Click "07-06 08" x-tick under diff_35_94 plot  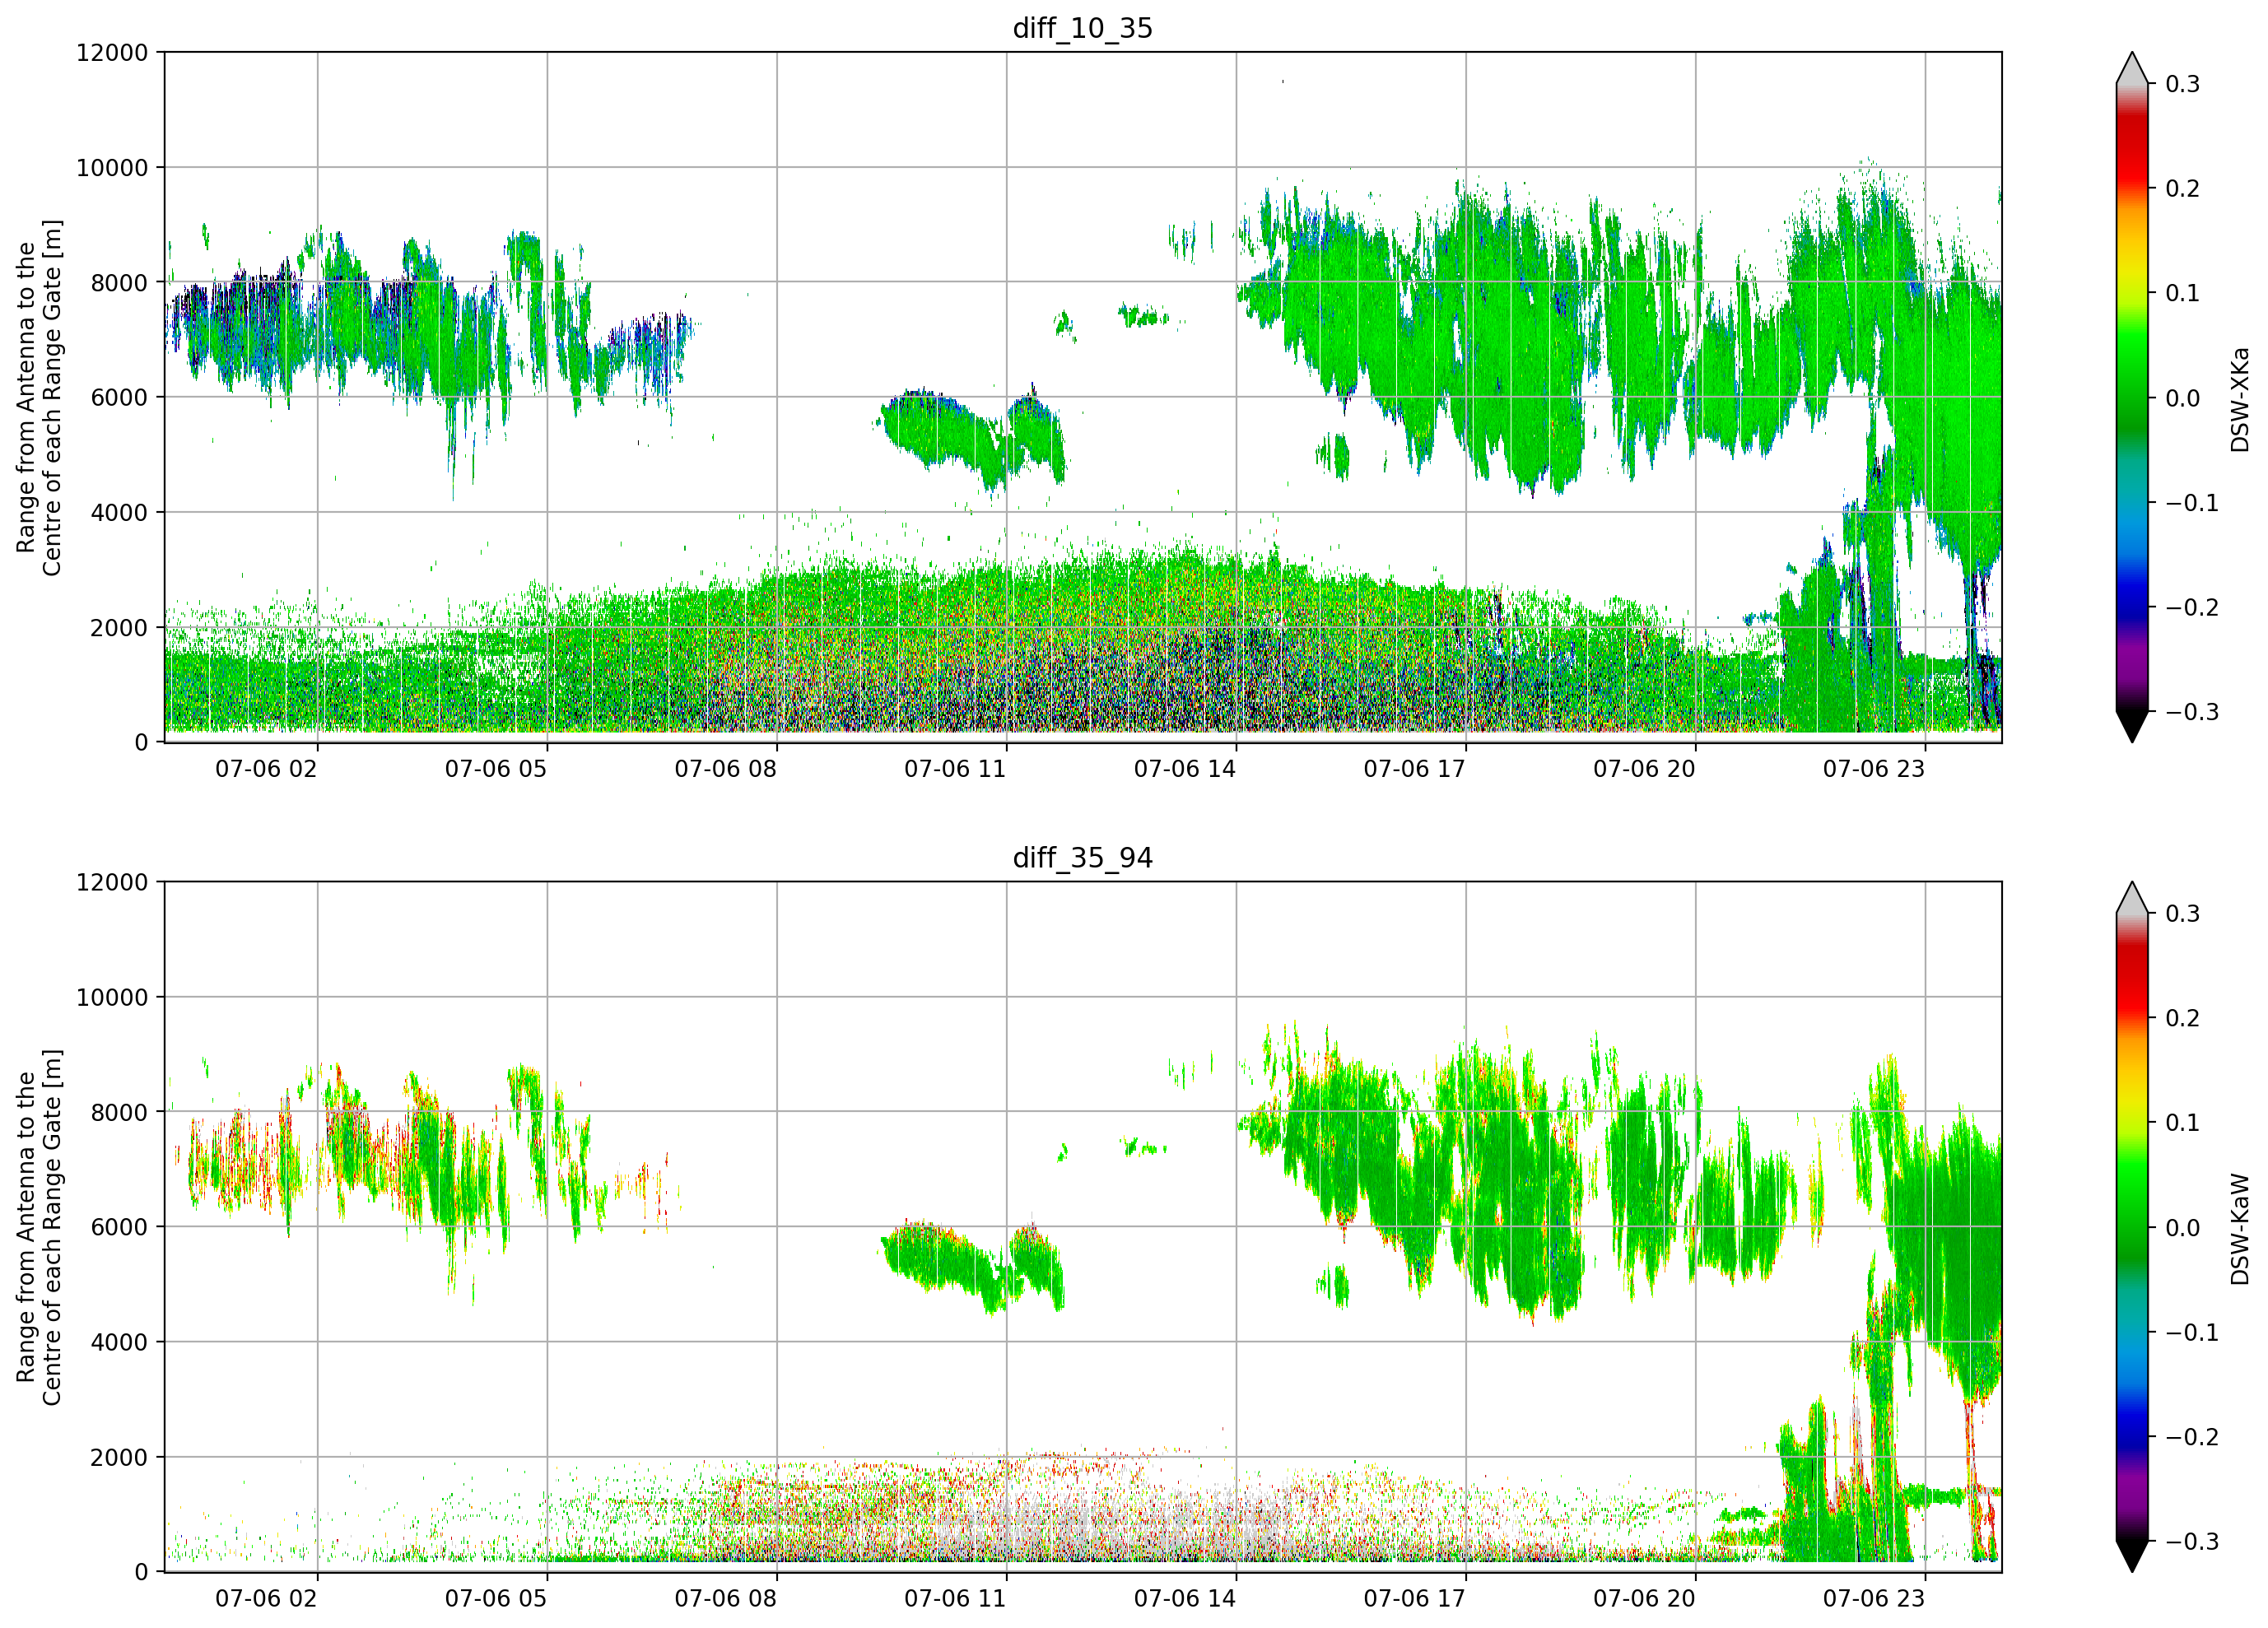[725, 1599]
